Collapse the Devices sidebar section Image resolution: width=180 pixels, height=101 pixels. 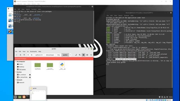tap(16, 72)
